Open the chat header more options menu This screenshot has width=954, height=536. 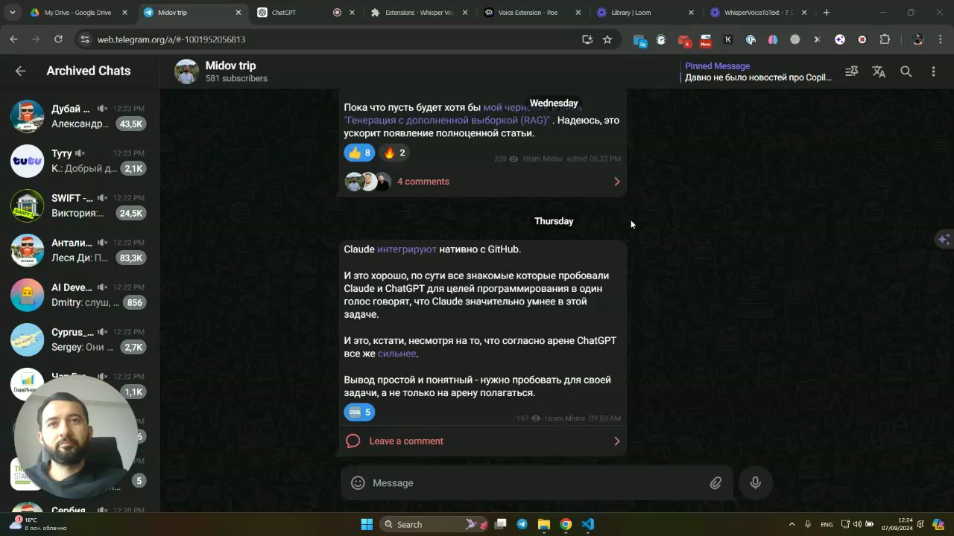point(933,71)
